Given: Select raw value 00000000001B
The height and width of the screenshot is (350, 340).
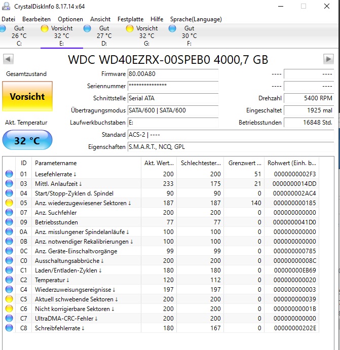Looking at the screenshot, I should click(x=295, y=308).
